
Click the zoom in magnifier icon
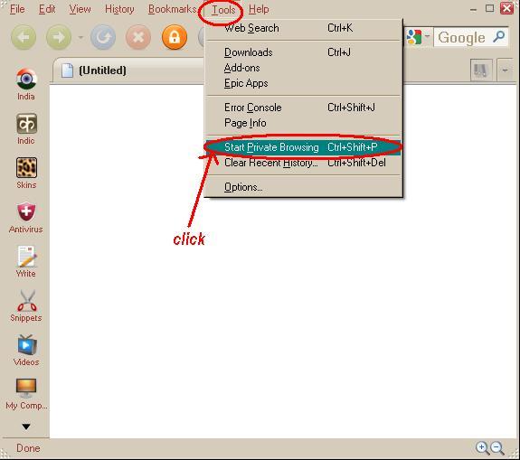pyautogui.click(x=482, y=448)
